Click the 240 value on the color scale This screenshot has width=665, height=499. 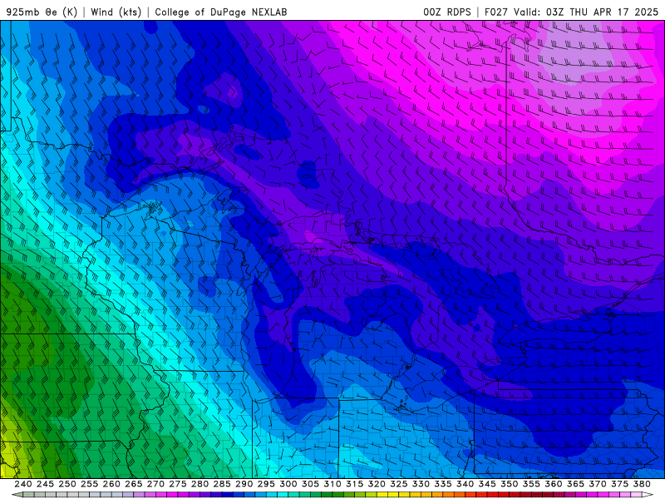tap(23, 484)
